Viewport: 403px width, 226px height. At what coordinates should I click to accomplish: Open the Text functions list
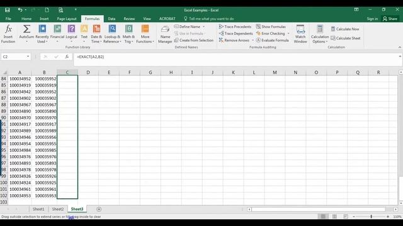(x=84, y=34)
